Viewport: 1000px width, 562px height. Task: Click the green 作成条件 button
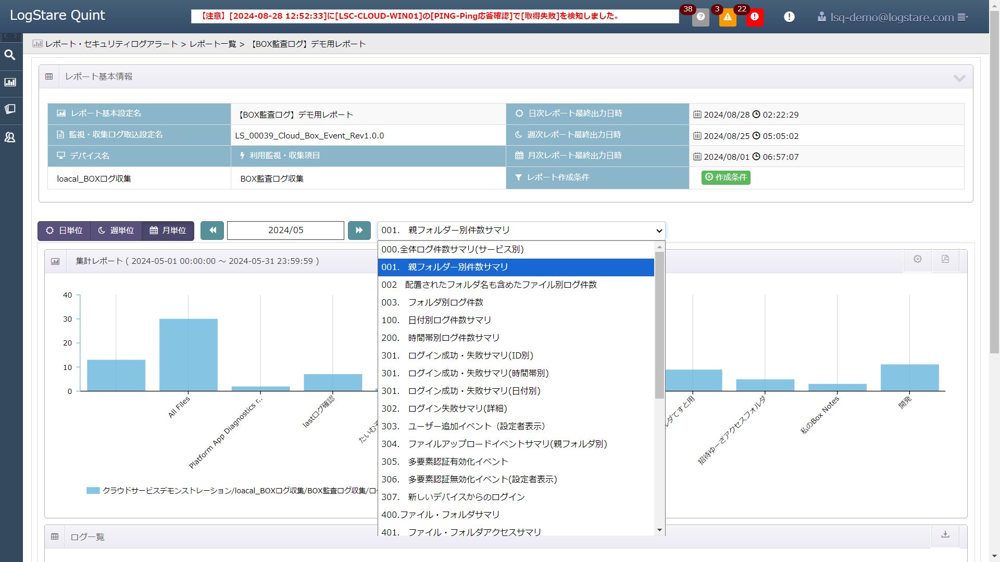726,177
